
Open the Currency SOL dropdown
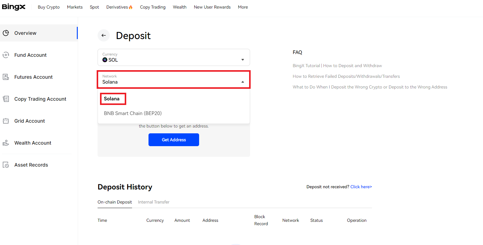pos(174,57)
